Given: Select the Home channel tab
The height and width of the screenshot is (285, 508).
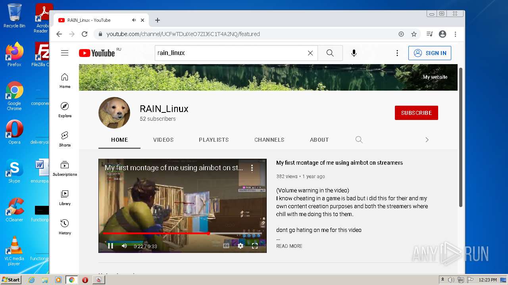Looking at the screenshot, I should [119, 140].
